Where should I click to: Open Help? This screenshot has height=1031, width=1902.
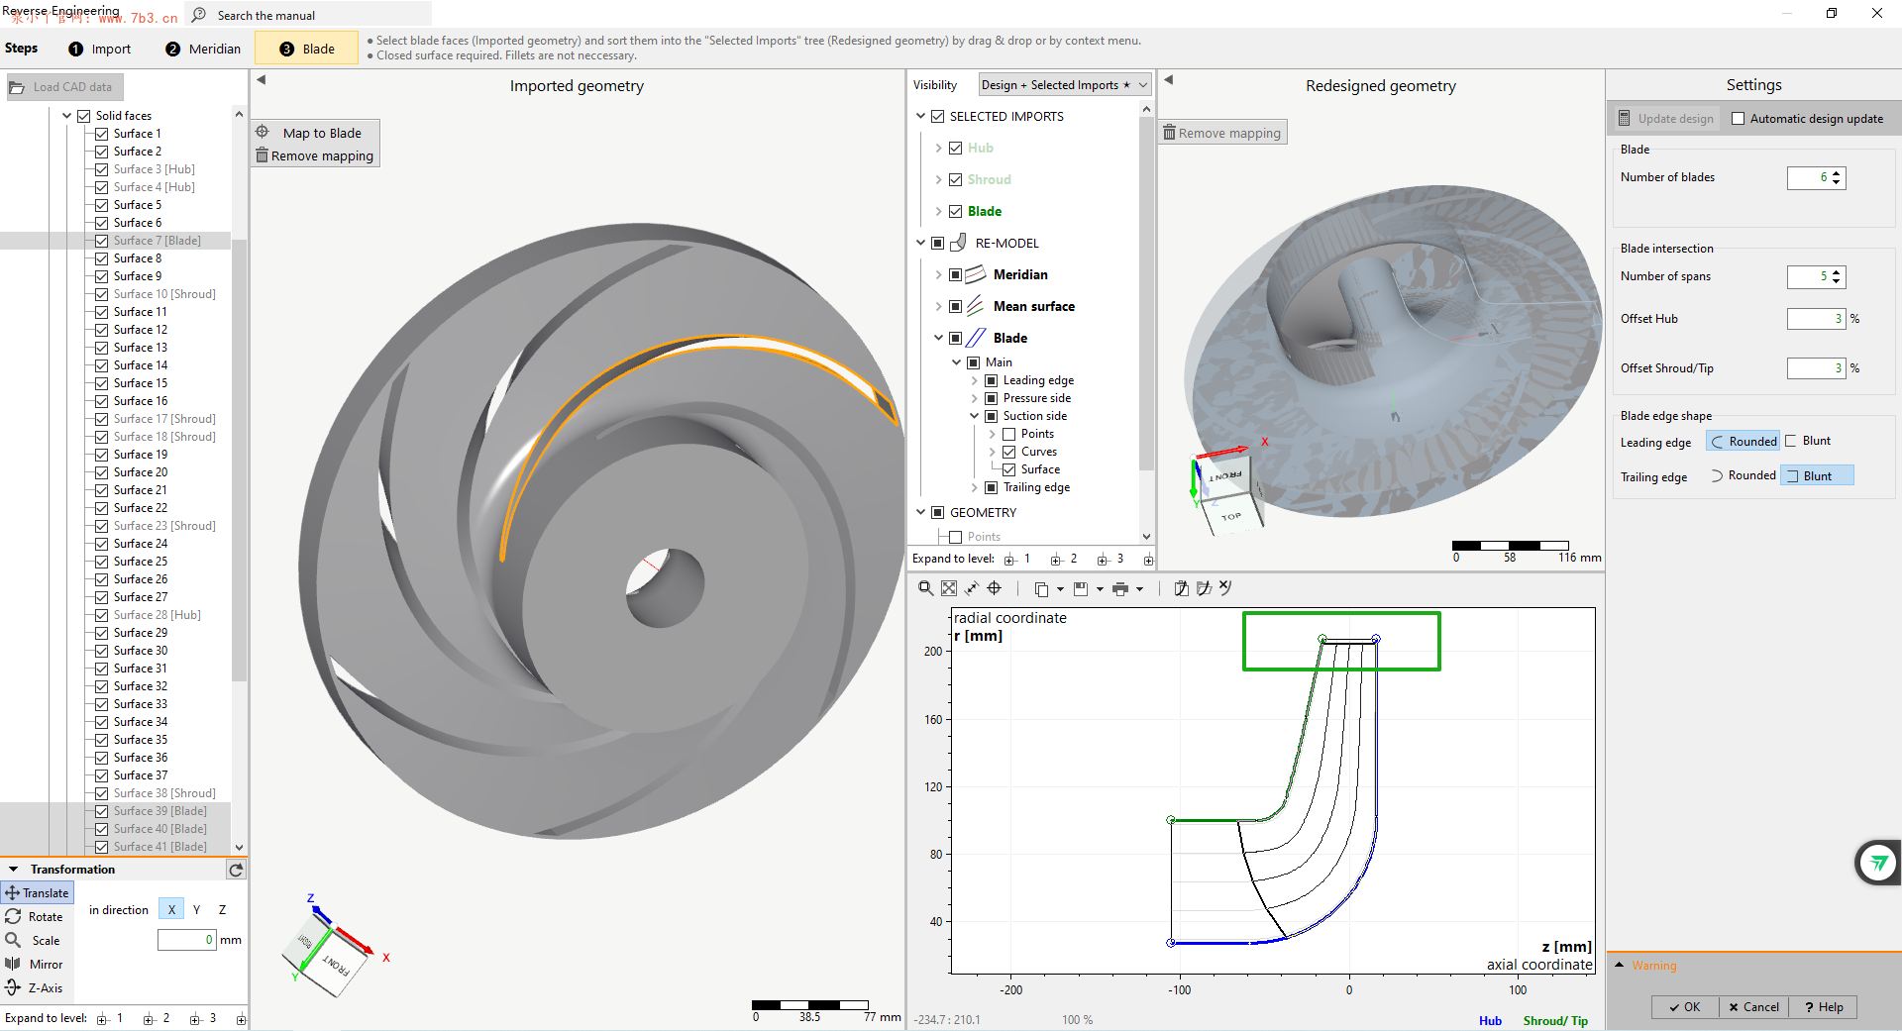[x=1823, y=1007]
